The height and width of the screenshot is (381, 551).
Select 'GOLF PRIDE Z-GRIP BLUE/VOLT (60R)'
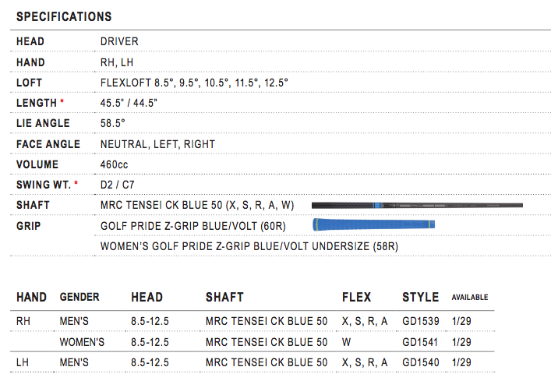[x=193, y=226]
